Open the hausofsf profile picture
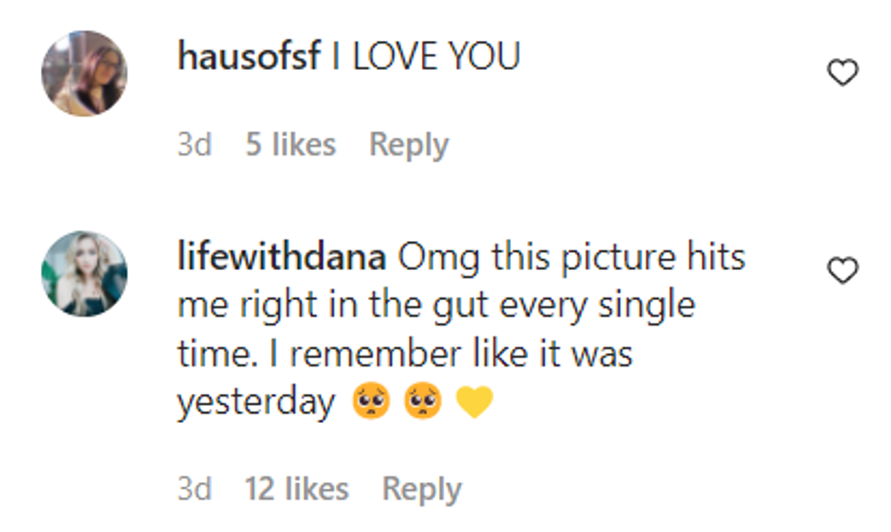The image size is (891, 532). [85, 74]
